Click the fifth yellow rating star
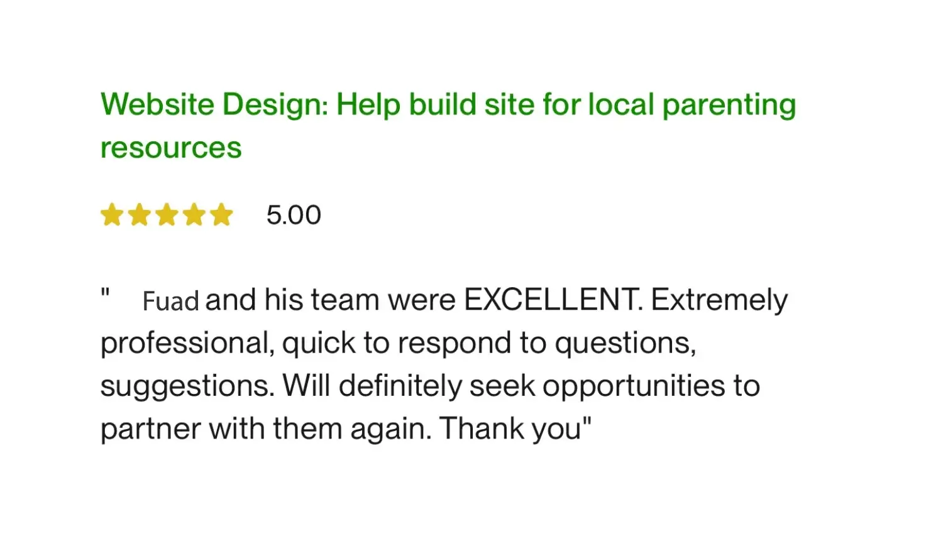 [221, 215]
